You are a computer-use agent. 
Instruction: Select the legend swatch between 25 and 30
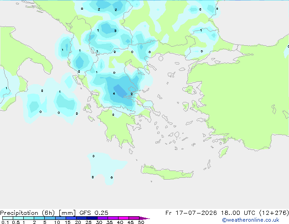click(x=92, y=218)
